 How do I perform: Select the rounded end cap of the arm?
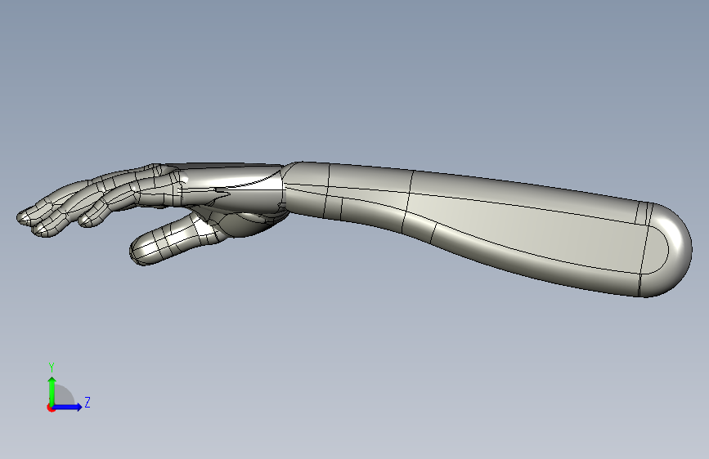tap(667, 249)
